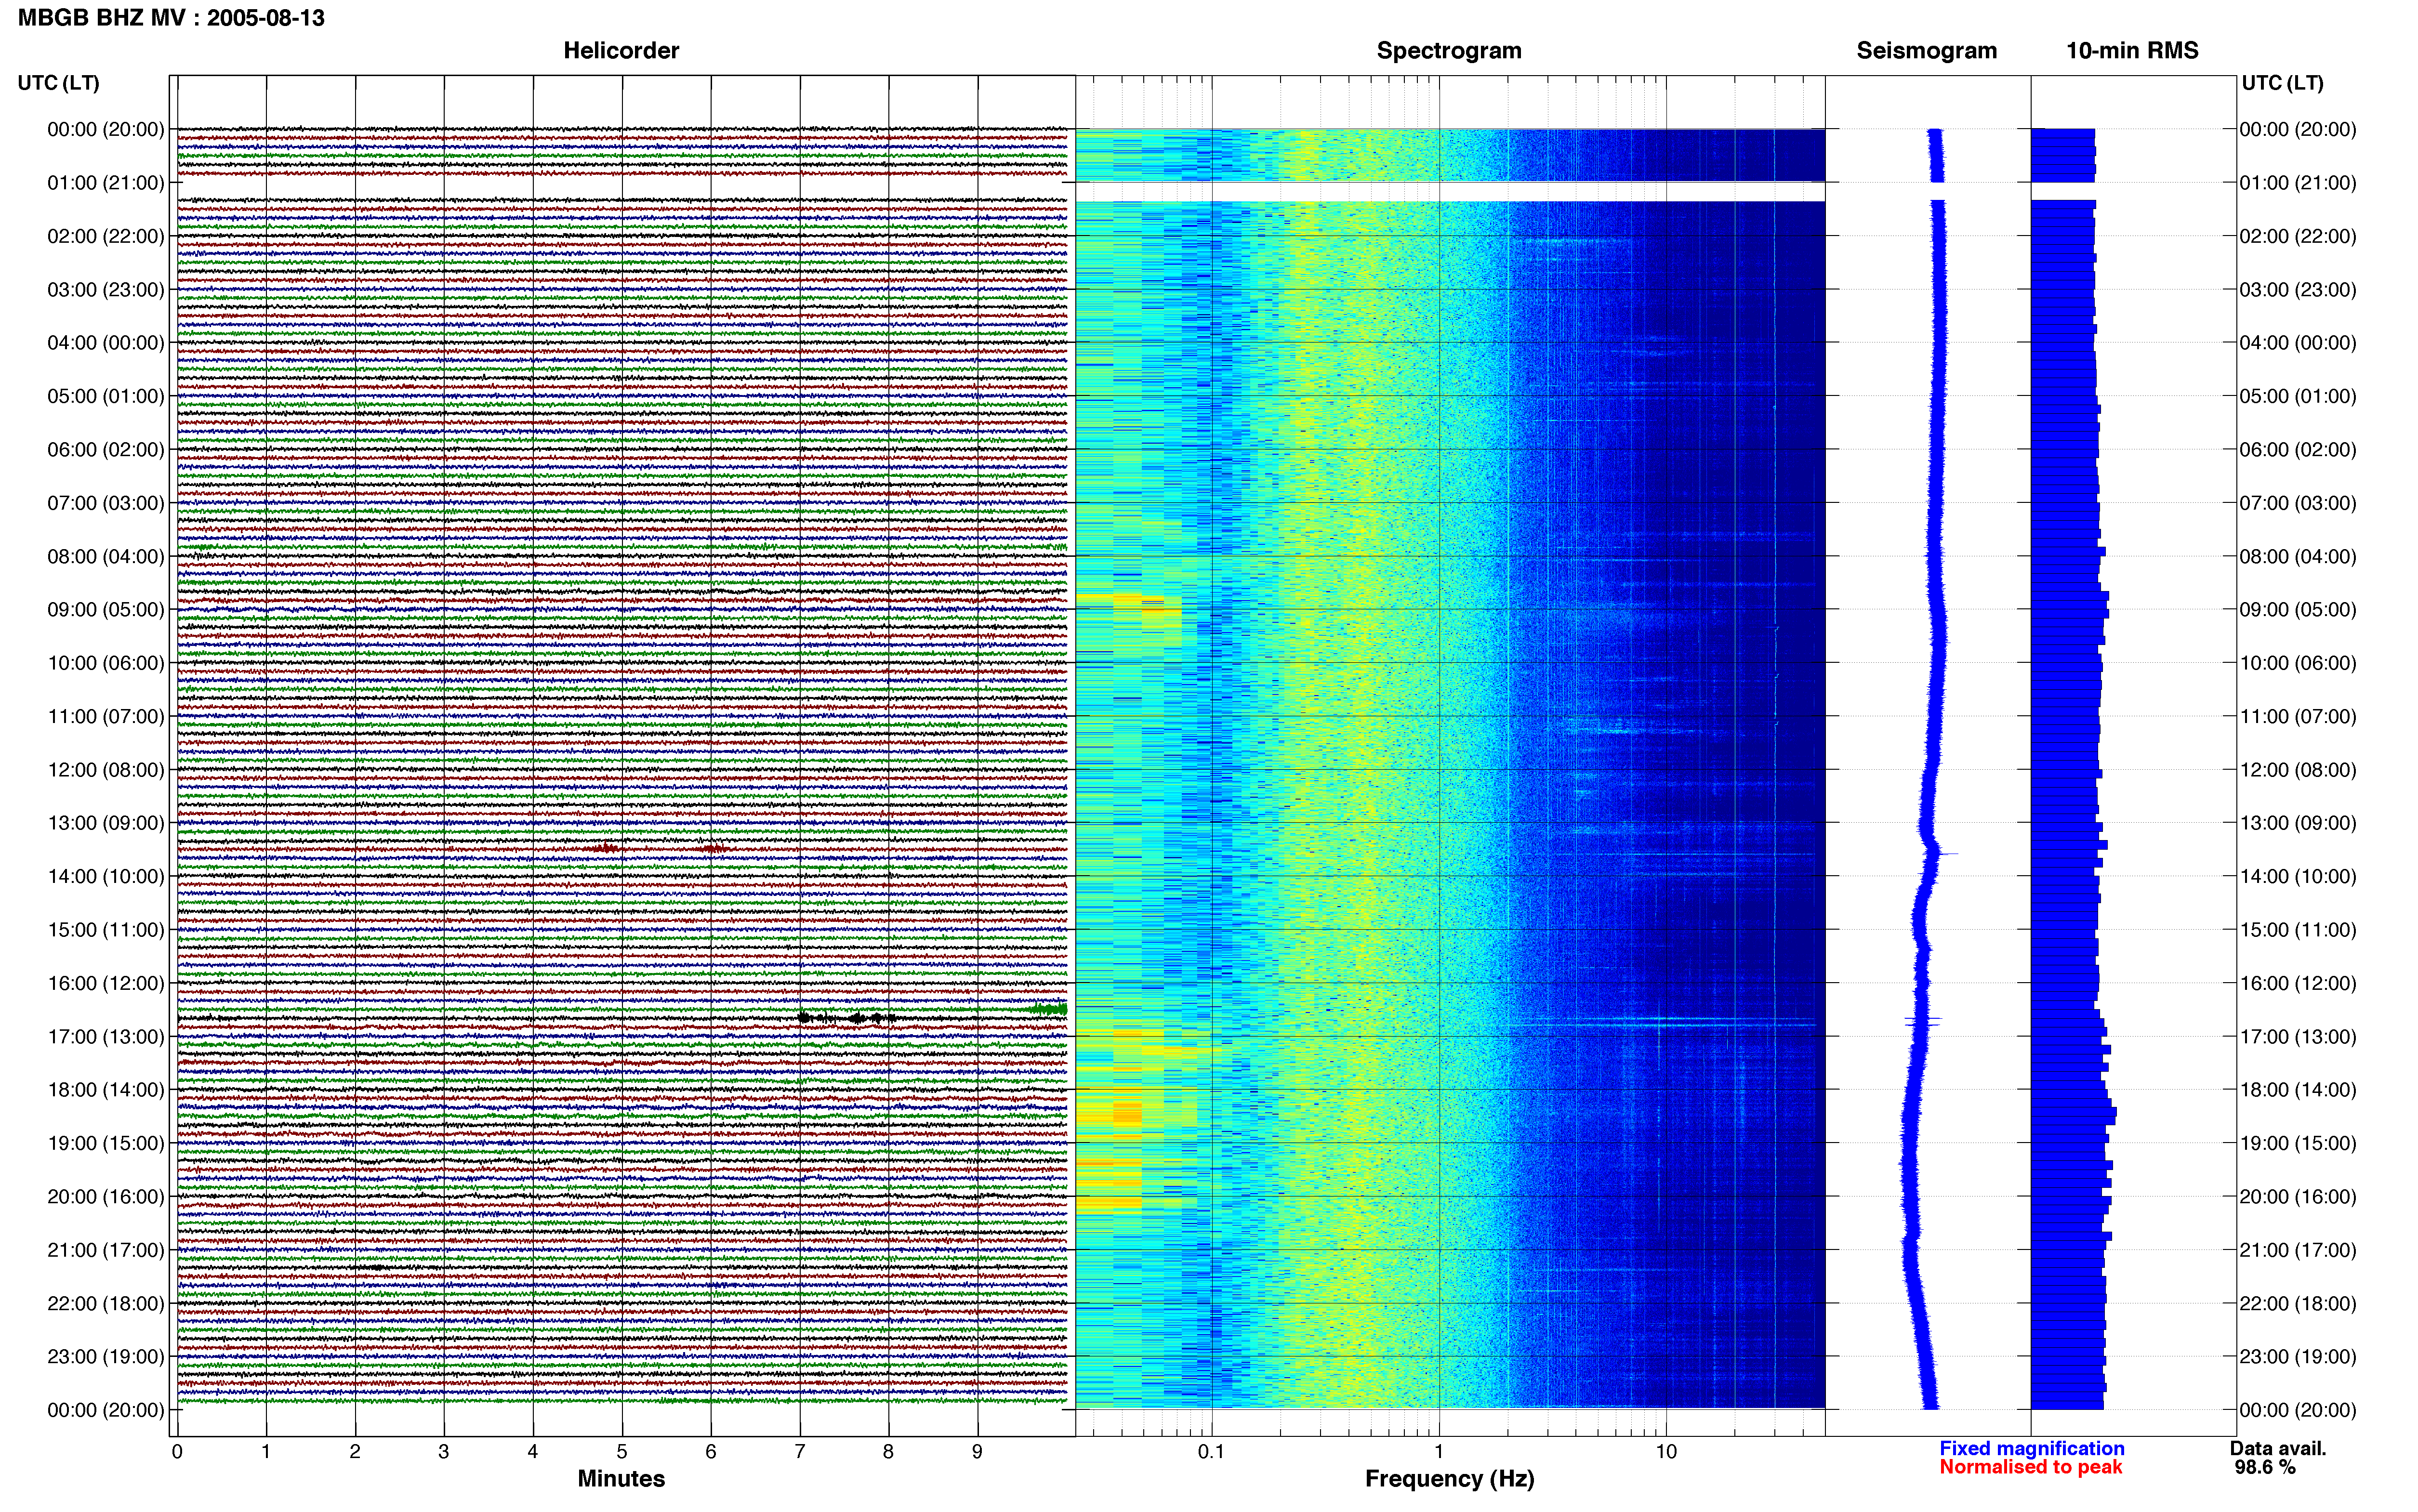
Task: Click the title 'MBGB BHZ MV : 2005-08-13'
Action: pos(171,18)
